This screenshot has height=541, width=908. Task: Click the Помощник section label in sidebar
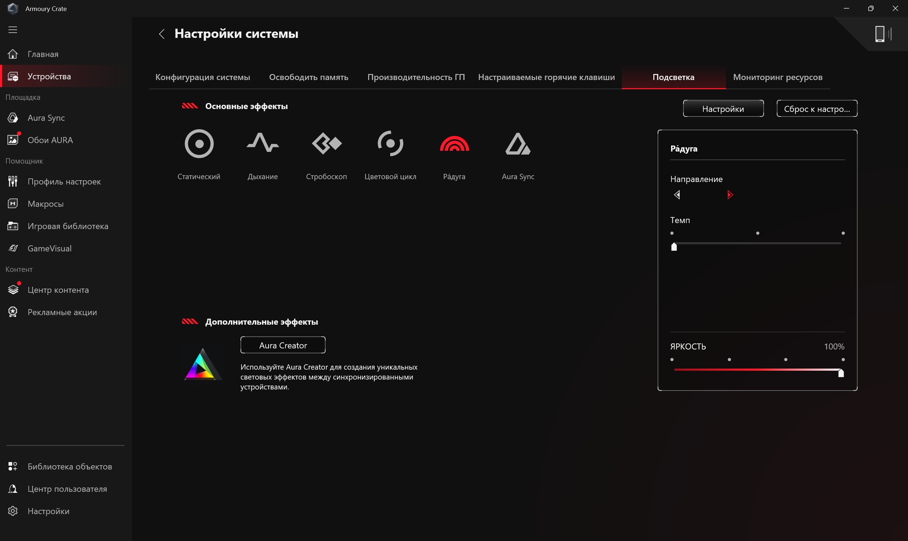pos(24,161)
